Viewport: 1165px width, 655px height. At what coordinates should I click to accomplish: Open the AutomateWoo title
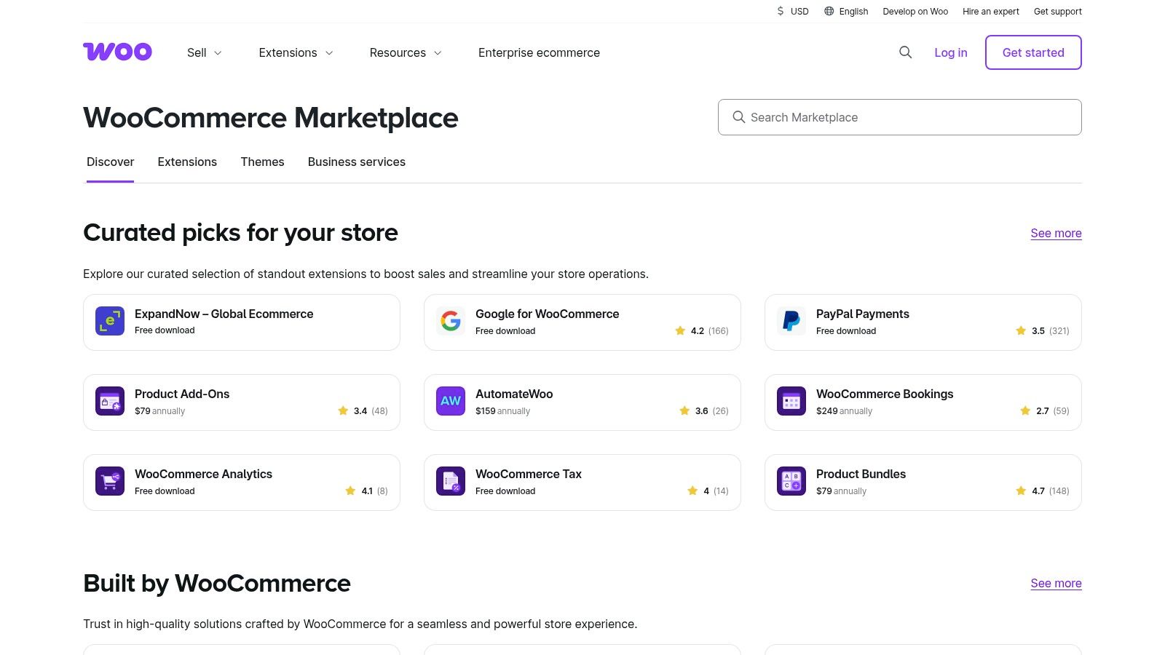[514, 394]
